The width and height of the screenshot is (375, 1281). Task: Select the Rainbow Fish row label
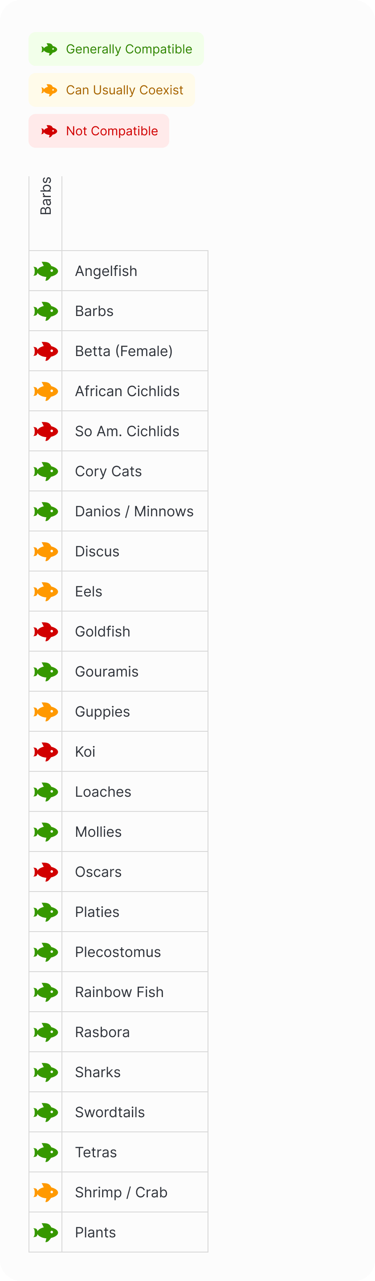[119, 992]
